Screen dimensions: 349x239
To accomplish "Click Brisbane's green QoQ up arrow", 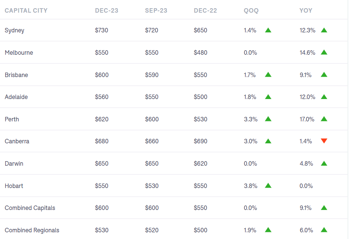I will pyautogui.click(x=268, y=74).
